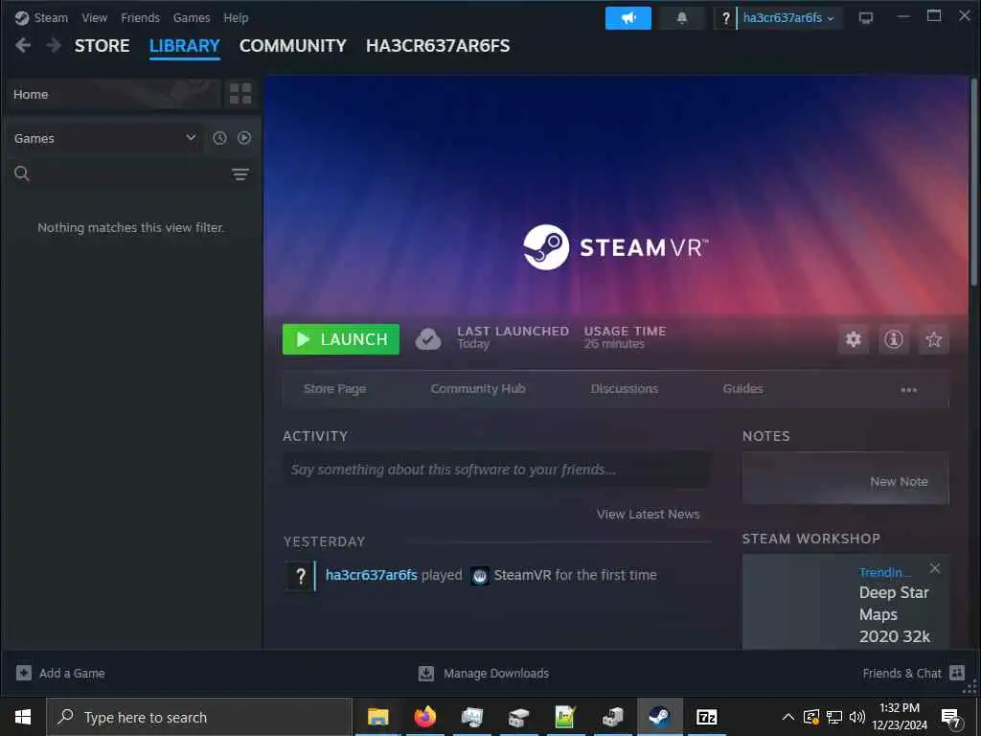This screenshot has height=736, width=981.
Task: Check the cloud sync status icon
Action: pos(428,339)
